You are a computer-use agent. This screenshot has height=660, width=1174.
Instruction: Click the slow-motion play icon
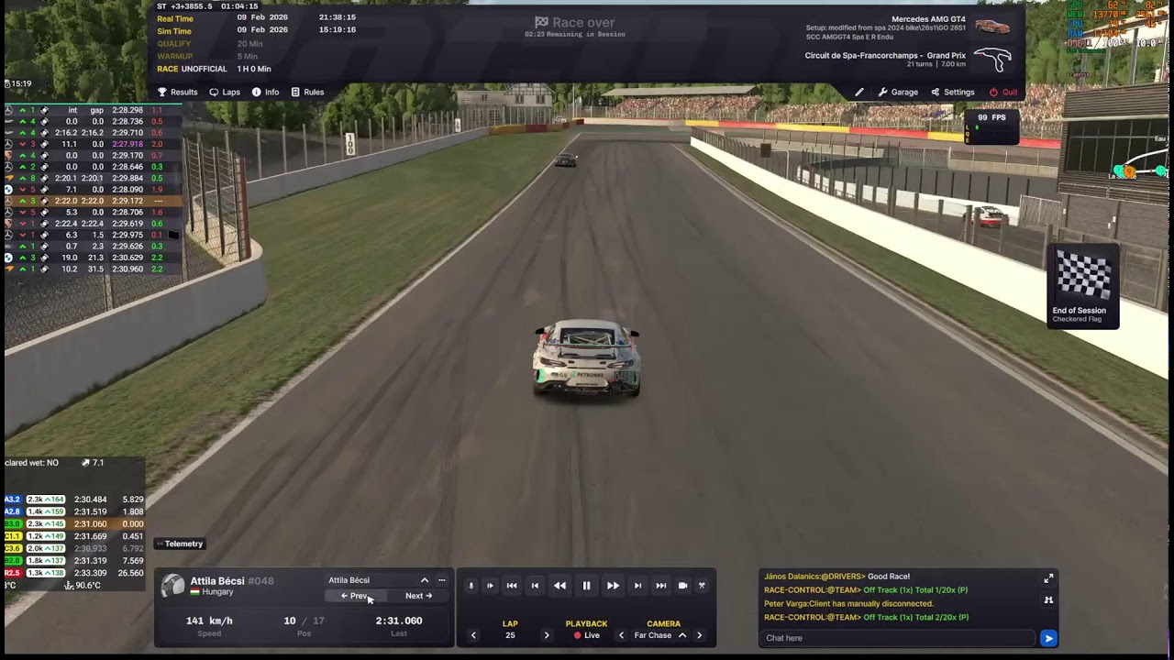(x=490, y=586)
